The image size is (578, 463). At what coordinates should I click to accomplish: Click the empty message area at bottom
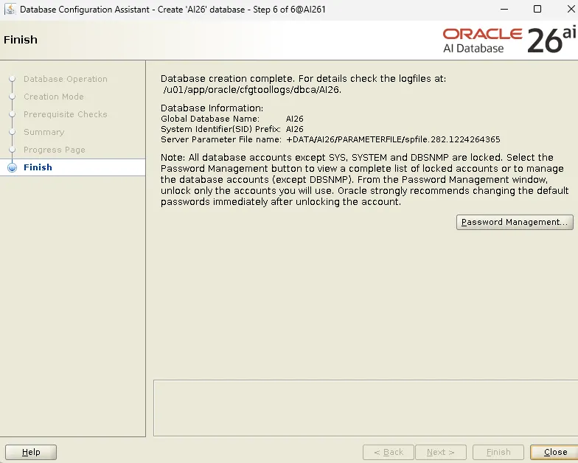(366, 408)
